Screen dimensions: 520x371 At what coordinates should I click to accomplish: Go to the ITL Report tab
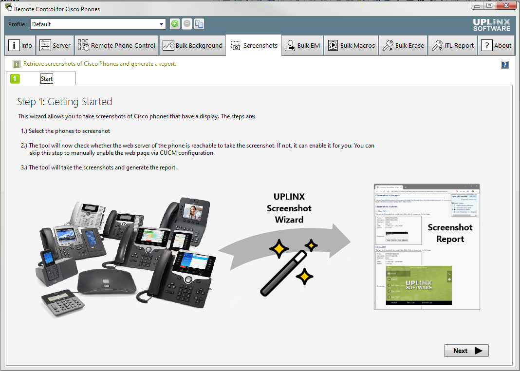click(x=453, y=45)
